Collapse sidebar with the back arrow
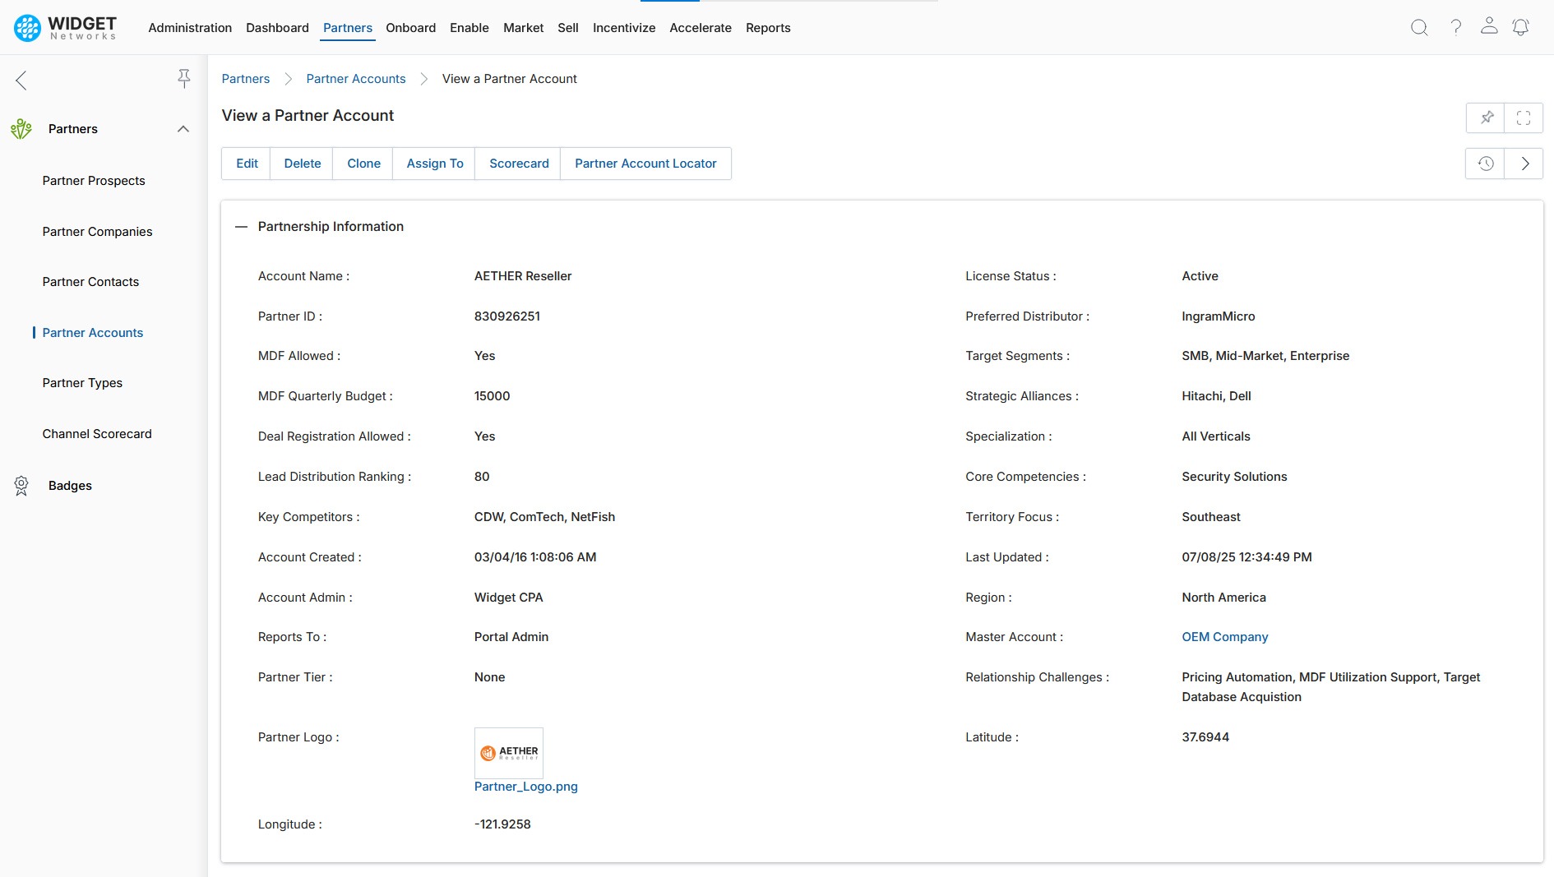Screen dimensions: 1554x877 [x=21, y=80]
